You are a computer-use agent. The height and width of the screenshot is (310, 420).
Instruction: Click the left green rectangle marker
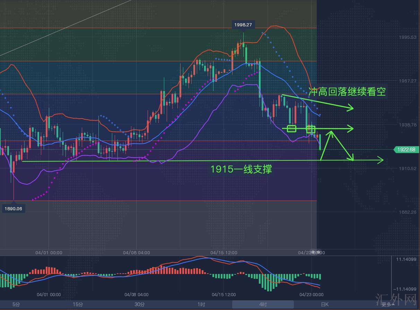pos(292,129)
